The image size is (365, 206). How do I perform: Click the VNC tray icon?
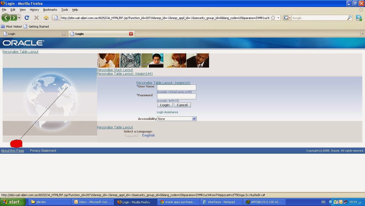[x=336, y=202]
